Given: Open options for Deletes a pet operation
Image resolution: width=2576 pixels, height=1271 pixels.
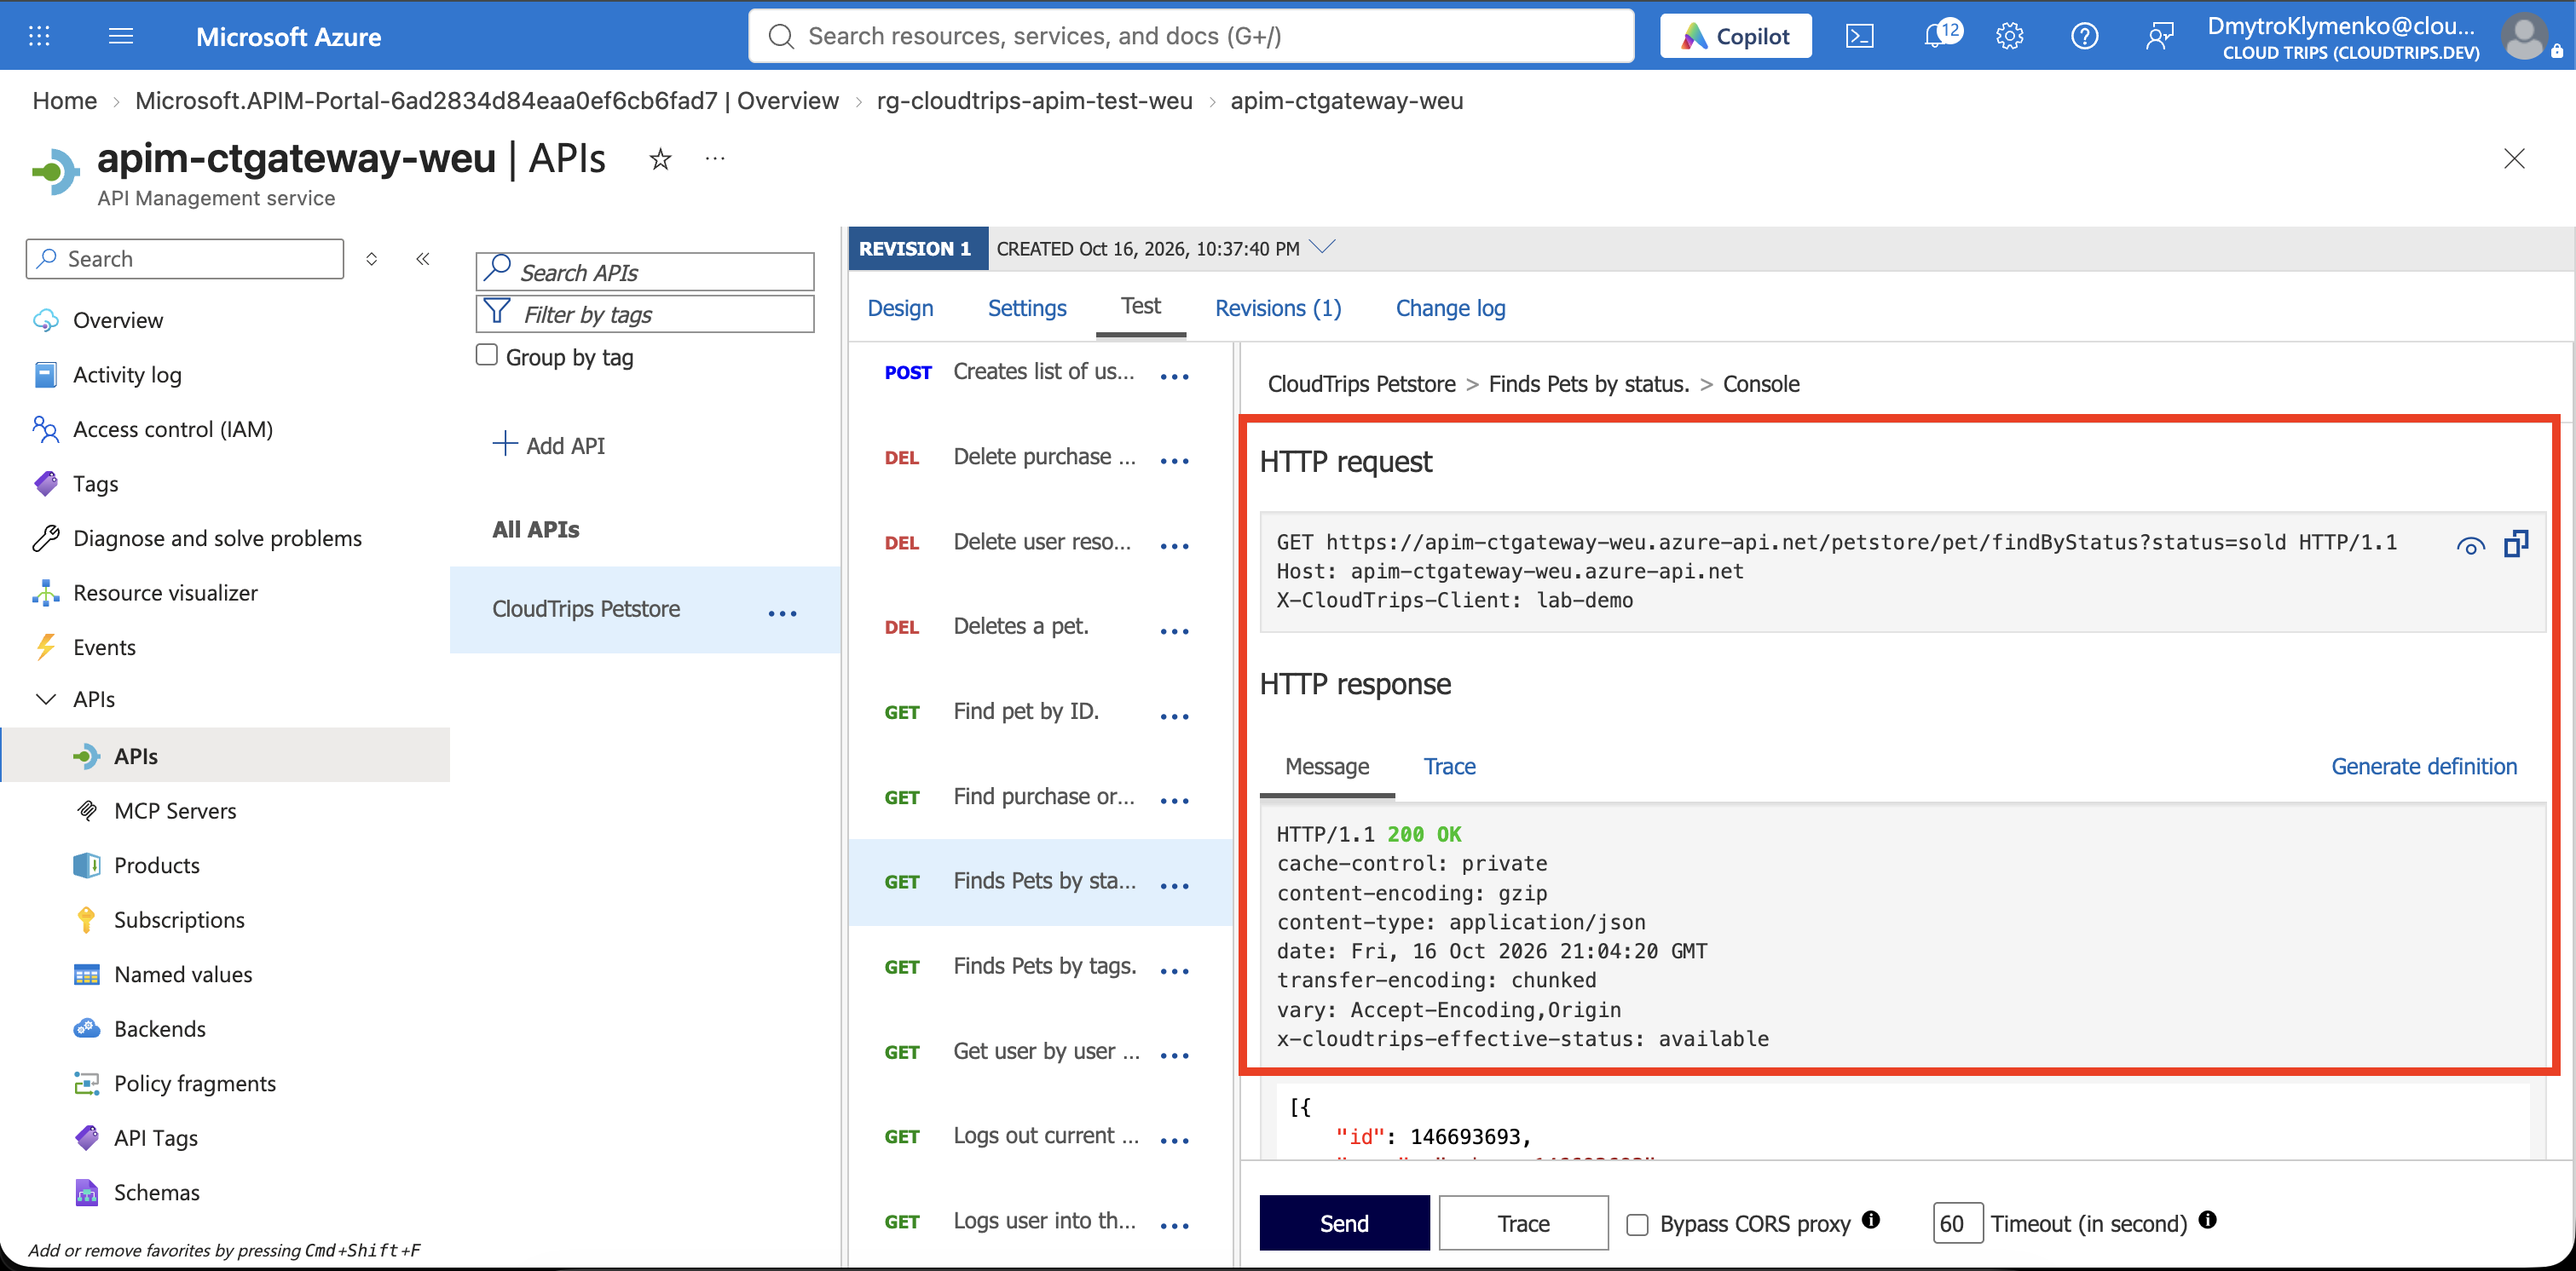Looking at the screenshot, I should point(1174,631).
